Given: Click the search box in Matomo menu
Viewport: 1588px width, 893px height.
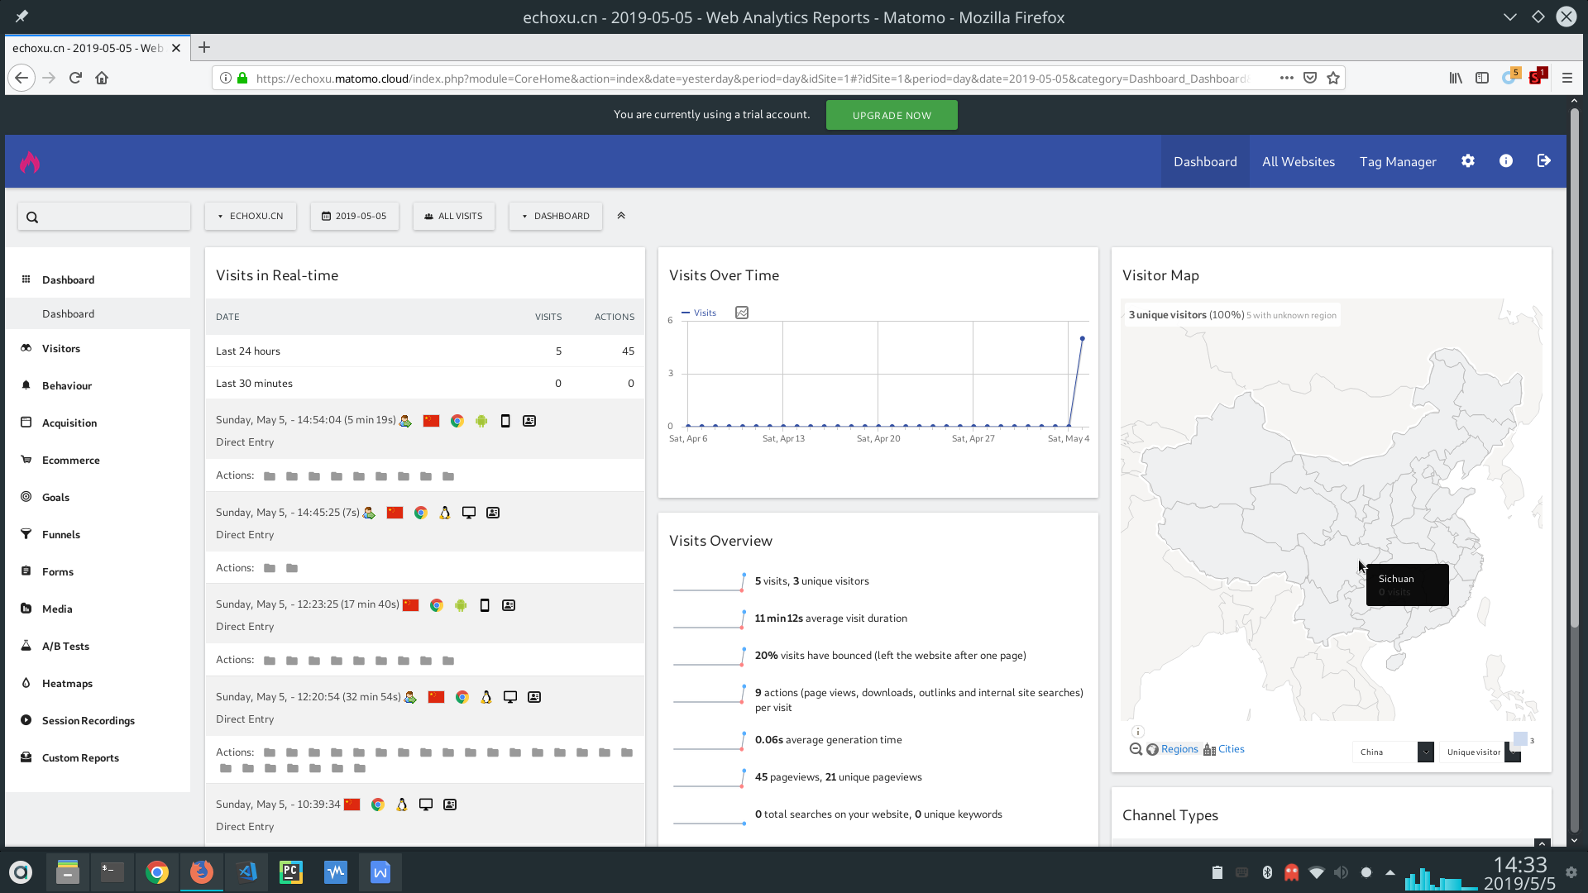Looking at the screenshot, I should click(x=104, y=217).
